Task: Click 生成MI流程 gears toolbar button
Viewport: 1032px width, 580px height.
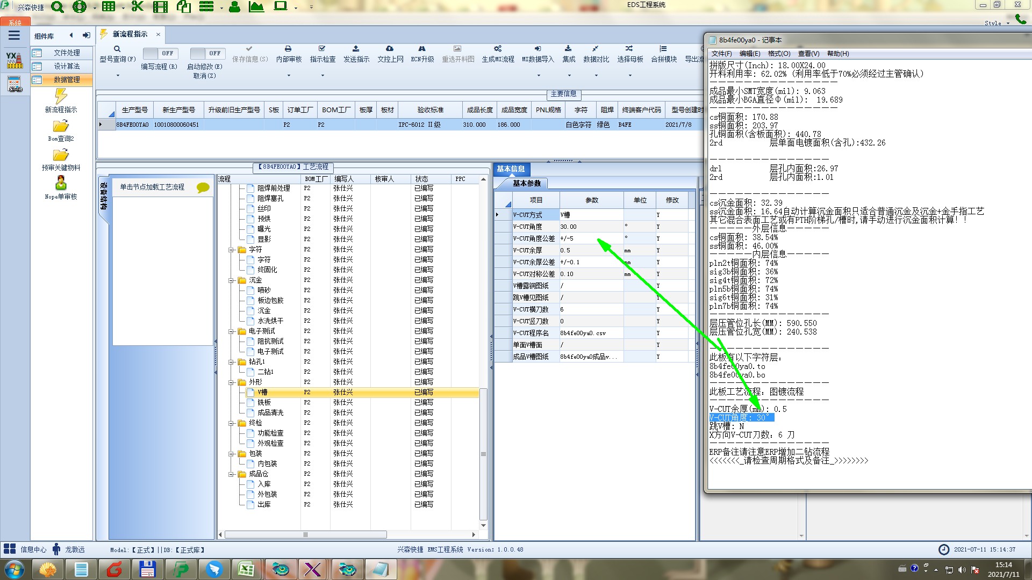Action: coord(498,54)
